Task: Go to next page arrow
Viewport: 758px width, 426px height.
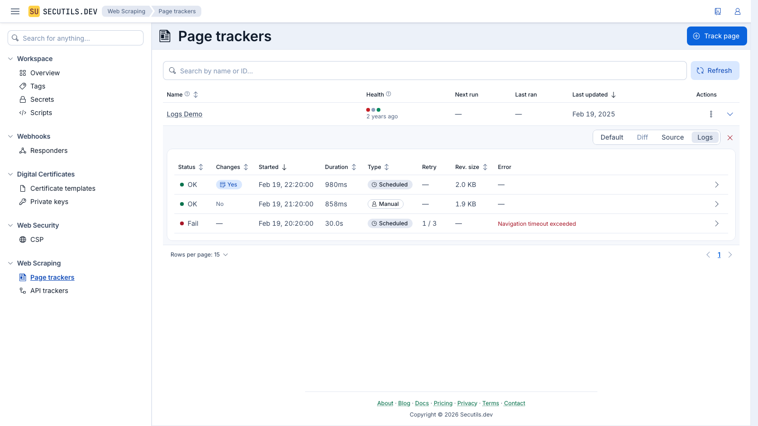Action: (x=730, y=255)
